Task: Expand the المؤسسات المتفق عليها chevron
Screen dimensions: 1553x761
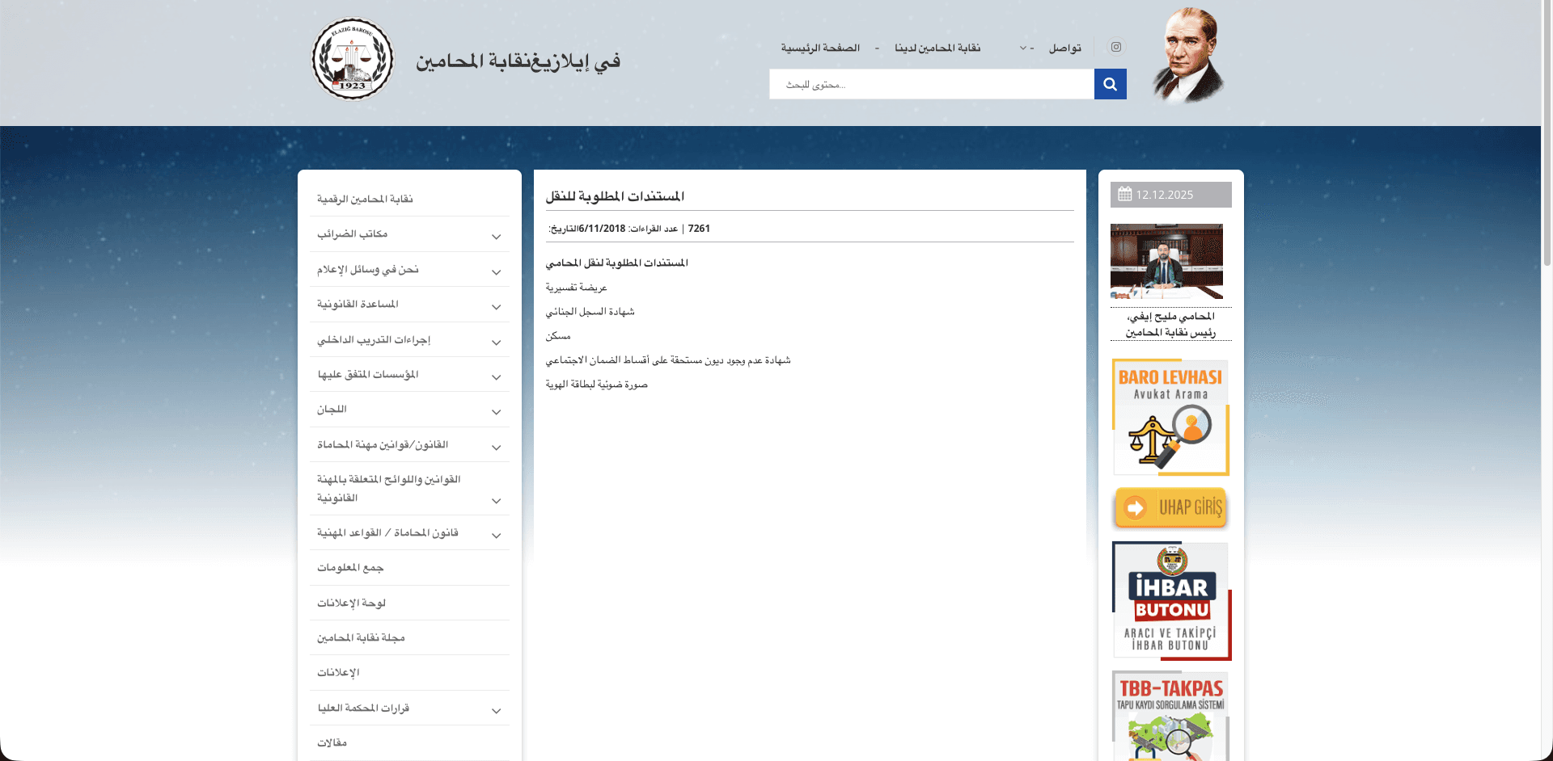Action: [497, 377]
